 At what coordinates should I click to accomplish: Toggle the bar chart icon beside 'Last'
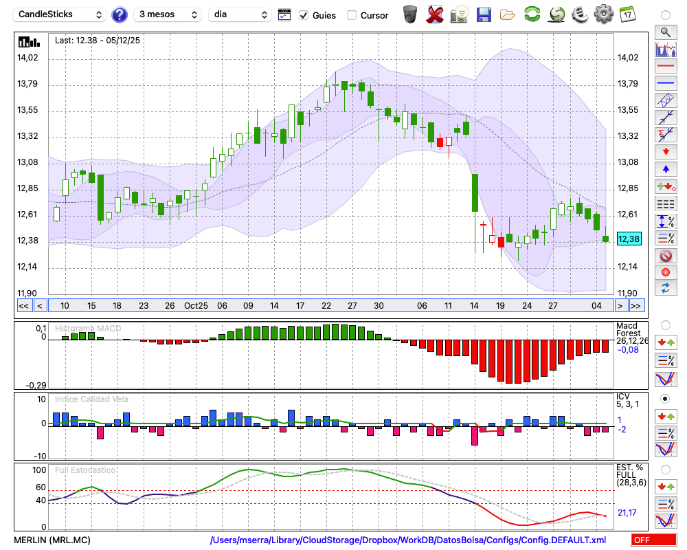[x=29, y=42]
